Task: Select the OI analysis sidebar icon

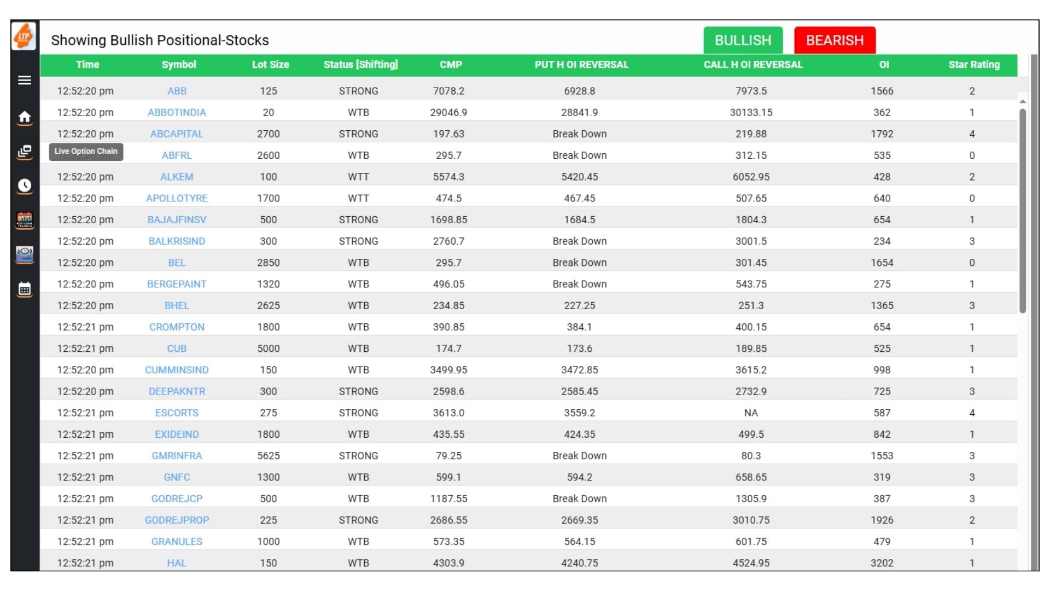Action: tap(24, 253)
